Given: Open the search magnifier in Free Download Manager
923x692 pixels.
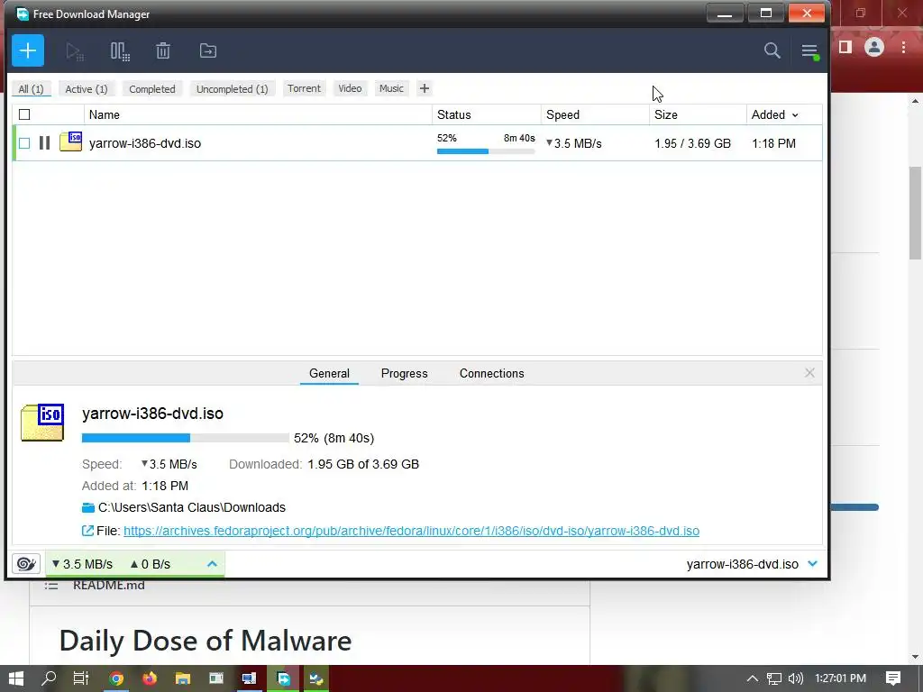Looking at the screenshot, I should [x=772, y=50].
